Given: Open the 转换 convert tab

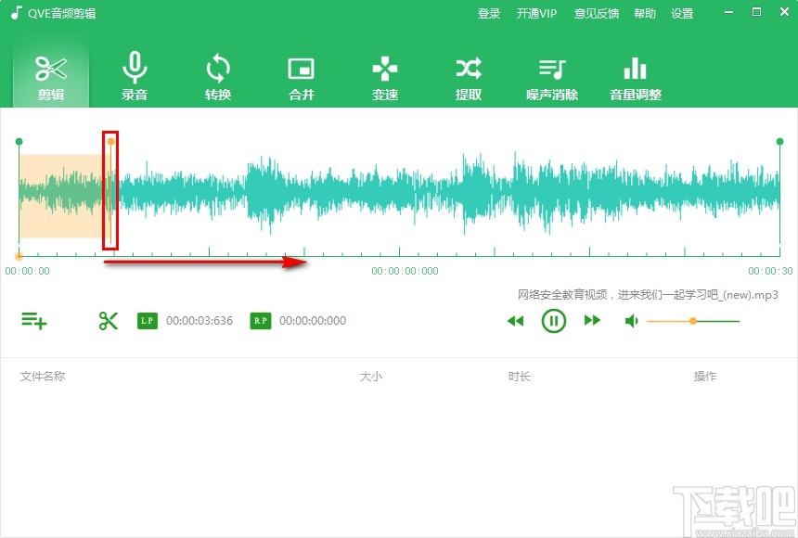Looking at the screenshot, I should [x=218, y=79].
